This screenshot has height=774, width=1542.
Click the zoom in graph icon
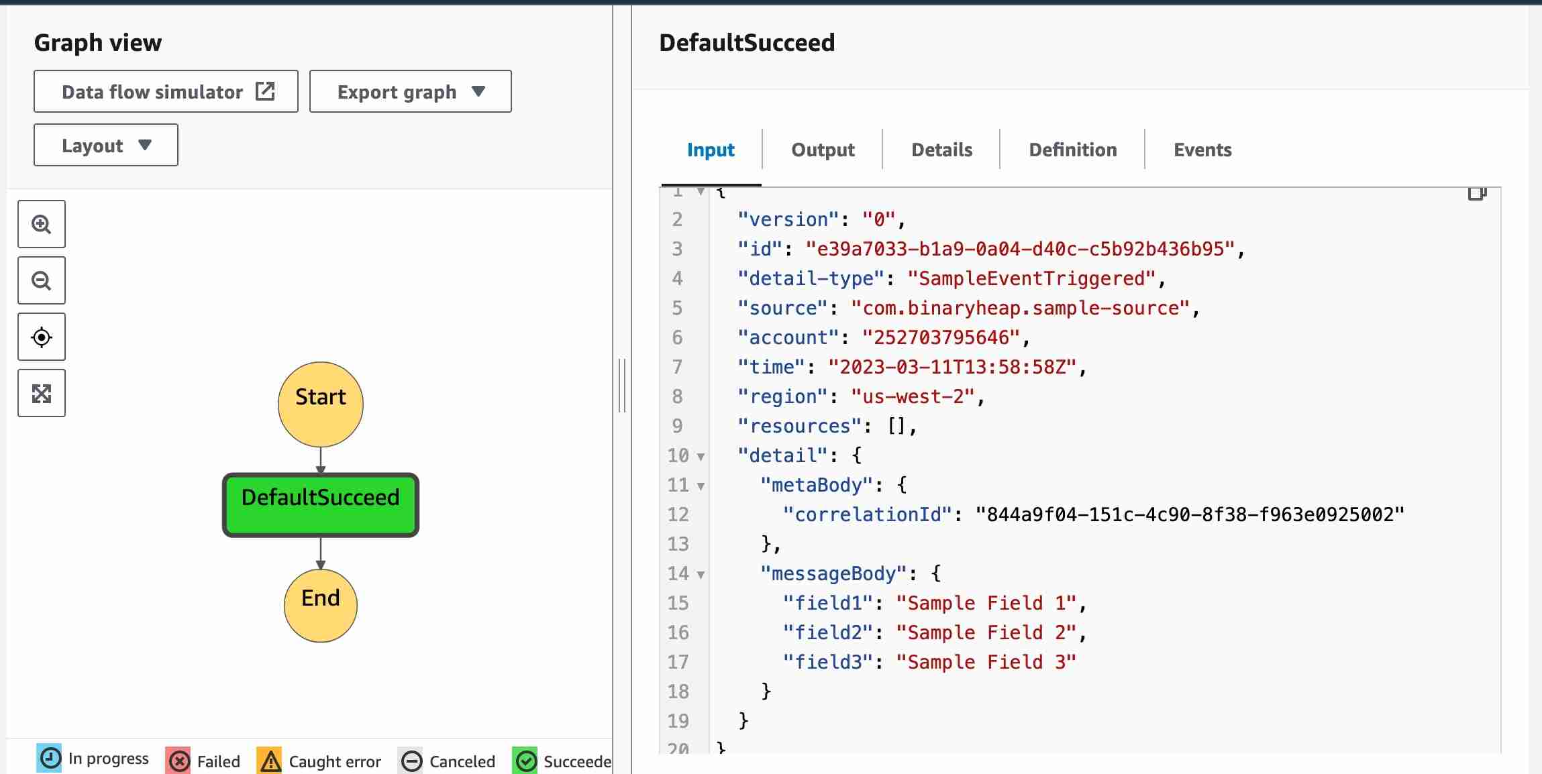(42, 224)
